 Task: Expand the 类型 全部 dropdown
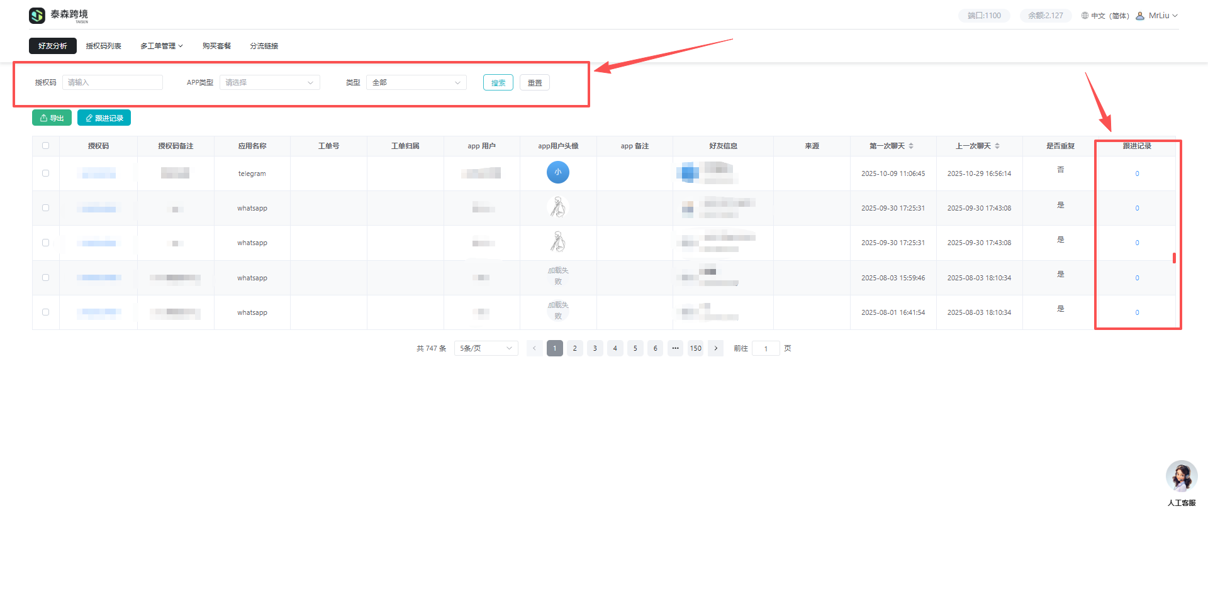pos(416,82)
